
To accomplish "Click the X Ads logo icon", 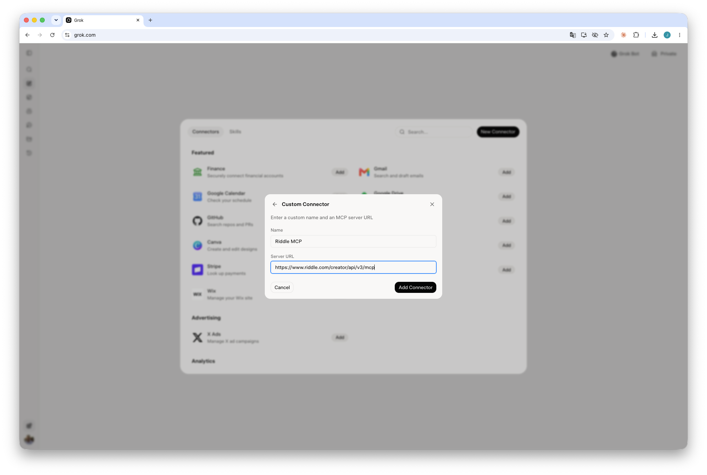I will [x=198, y=337].
